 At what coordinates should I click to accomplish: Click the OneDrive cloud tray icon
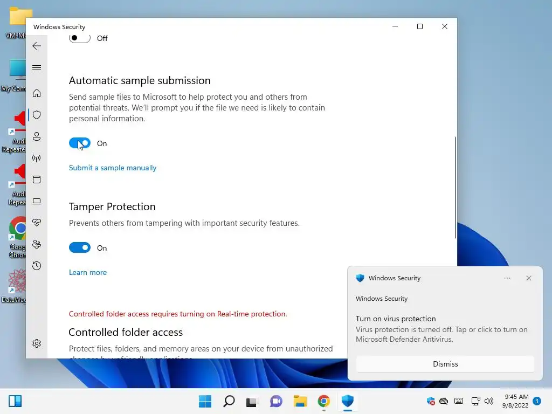[444, 401]
